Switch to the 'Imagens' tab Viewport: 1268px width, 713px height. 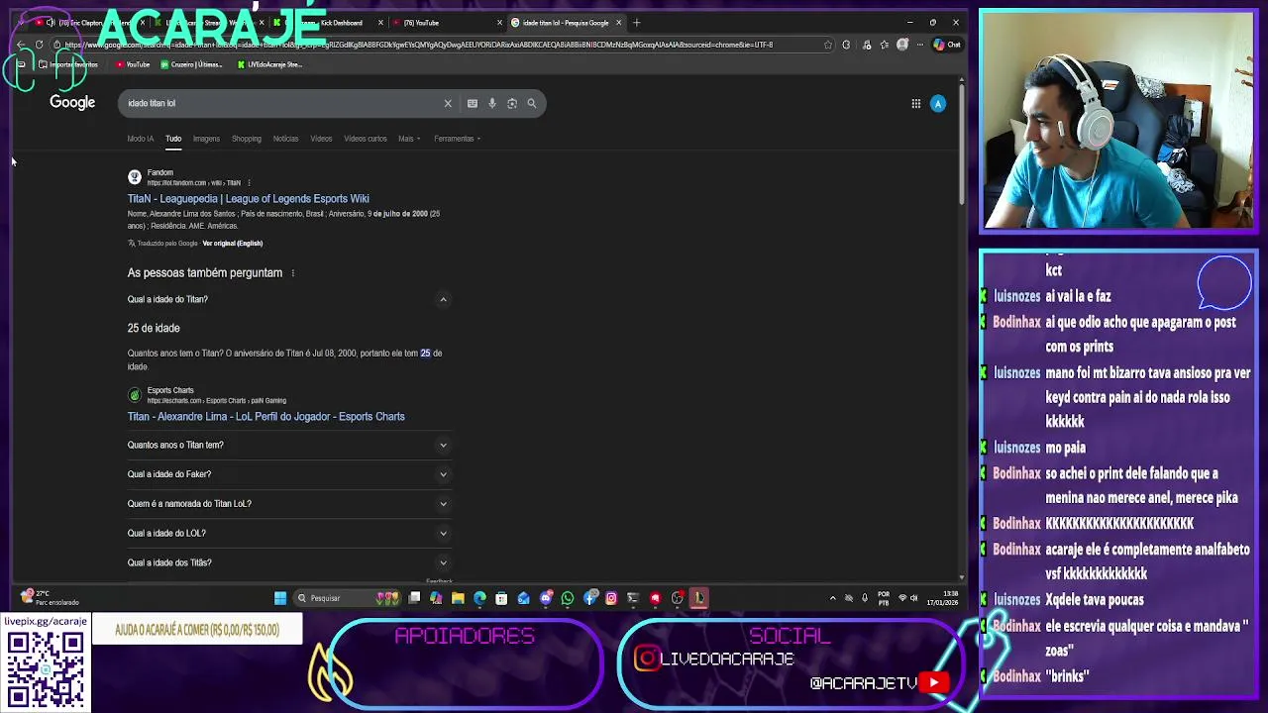(x=206, y=139)
